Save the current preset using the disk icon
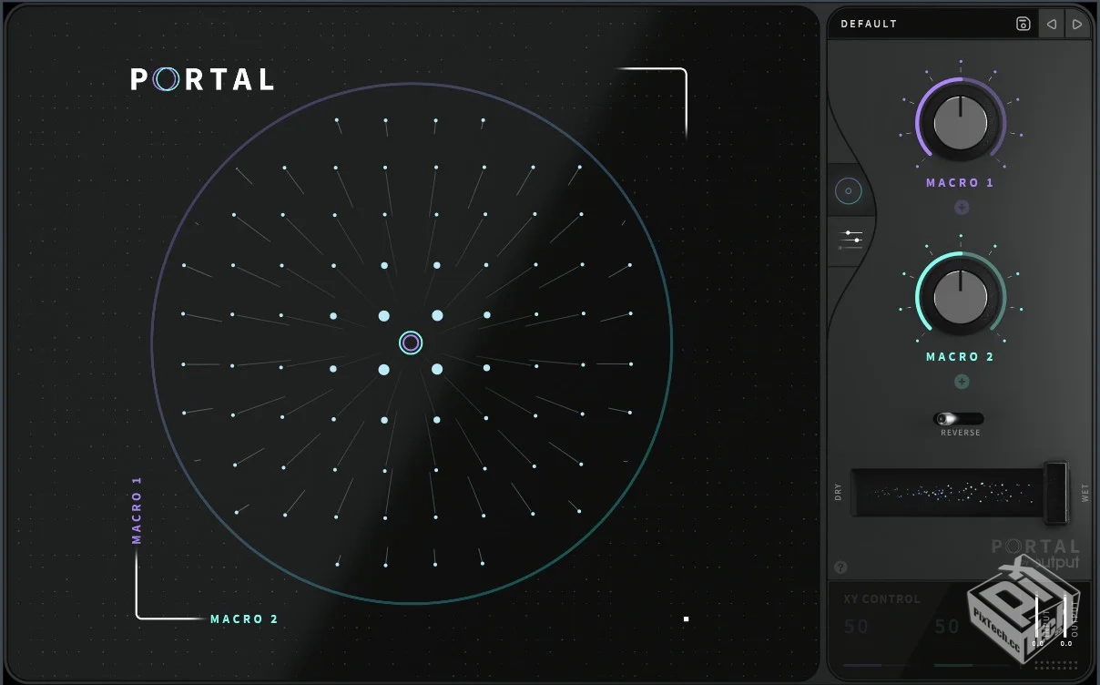Image resolution: width=1100 pixels, height=685 pixels. 1023,23
